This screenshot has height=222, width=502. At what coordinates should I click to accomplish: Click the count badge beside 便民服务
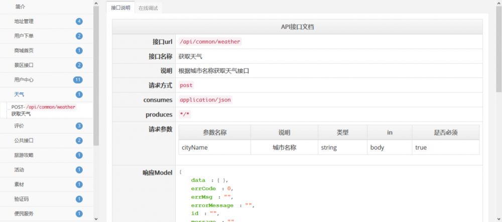[x=79, y=213]
